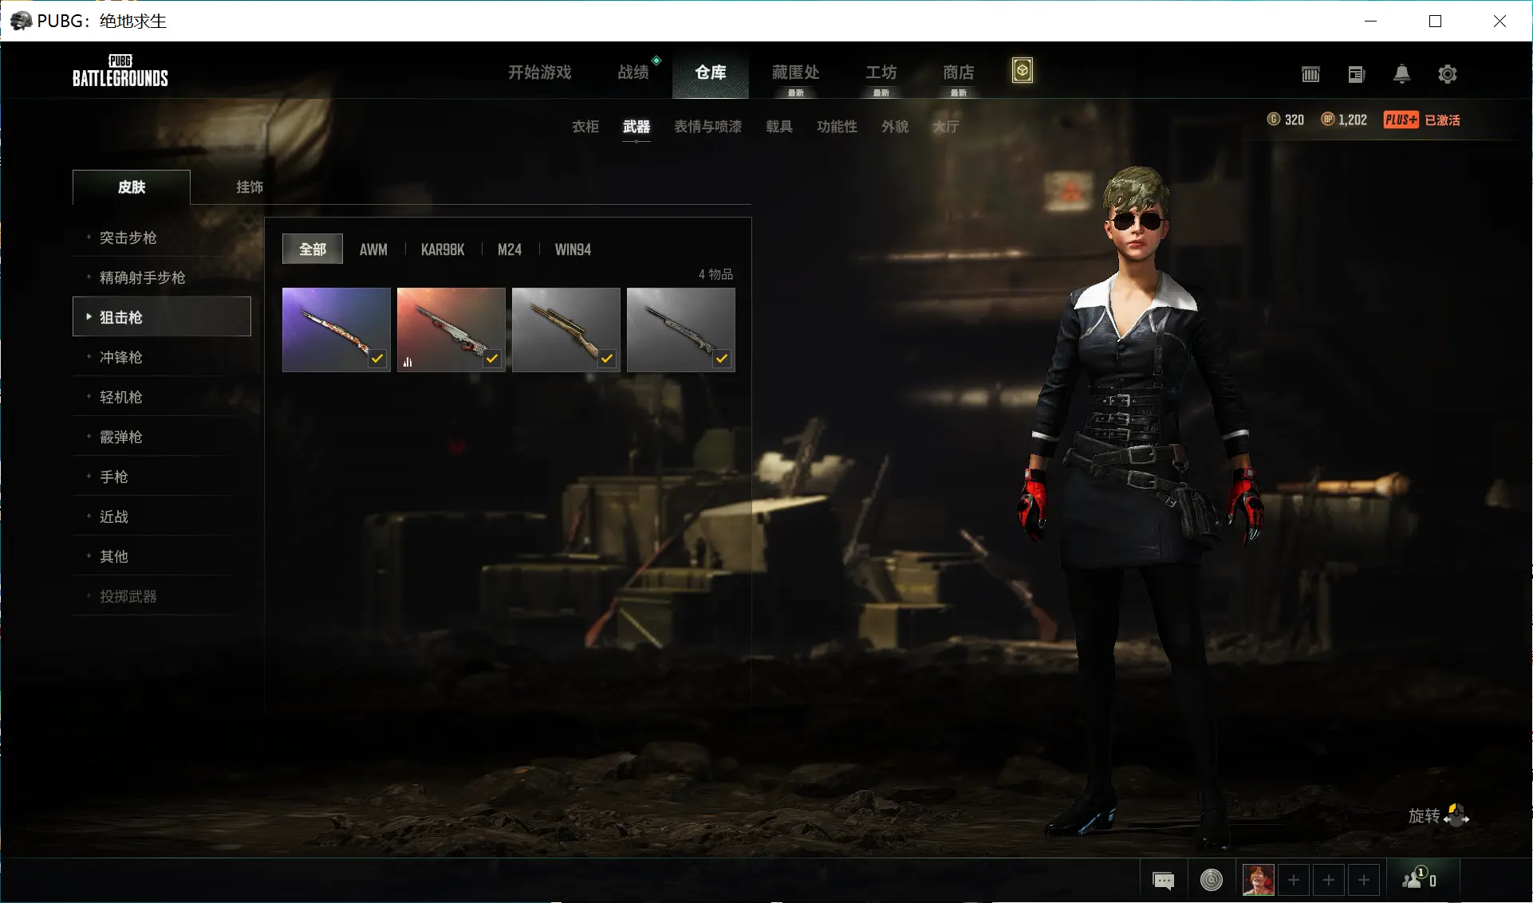This screenshot has width=1533, height=903.
Task: Expand the 冲锋枪 category
Action: 162,357
